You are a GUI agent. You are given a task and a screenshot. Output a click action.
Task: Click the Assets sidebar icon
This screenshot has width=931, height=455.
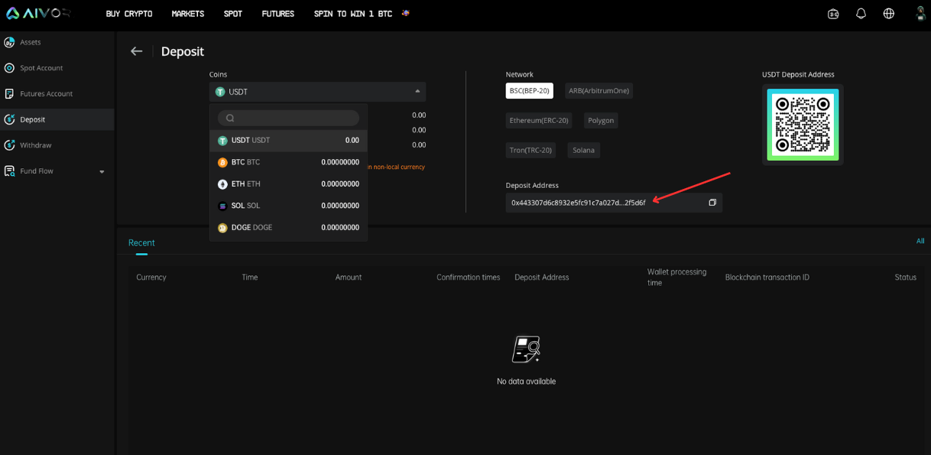[x=9, y=42]
